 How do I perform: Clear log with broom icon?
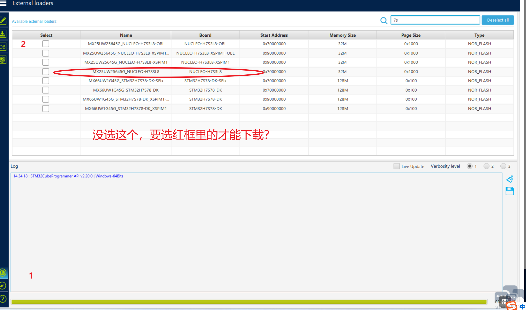point(510,179)
